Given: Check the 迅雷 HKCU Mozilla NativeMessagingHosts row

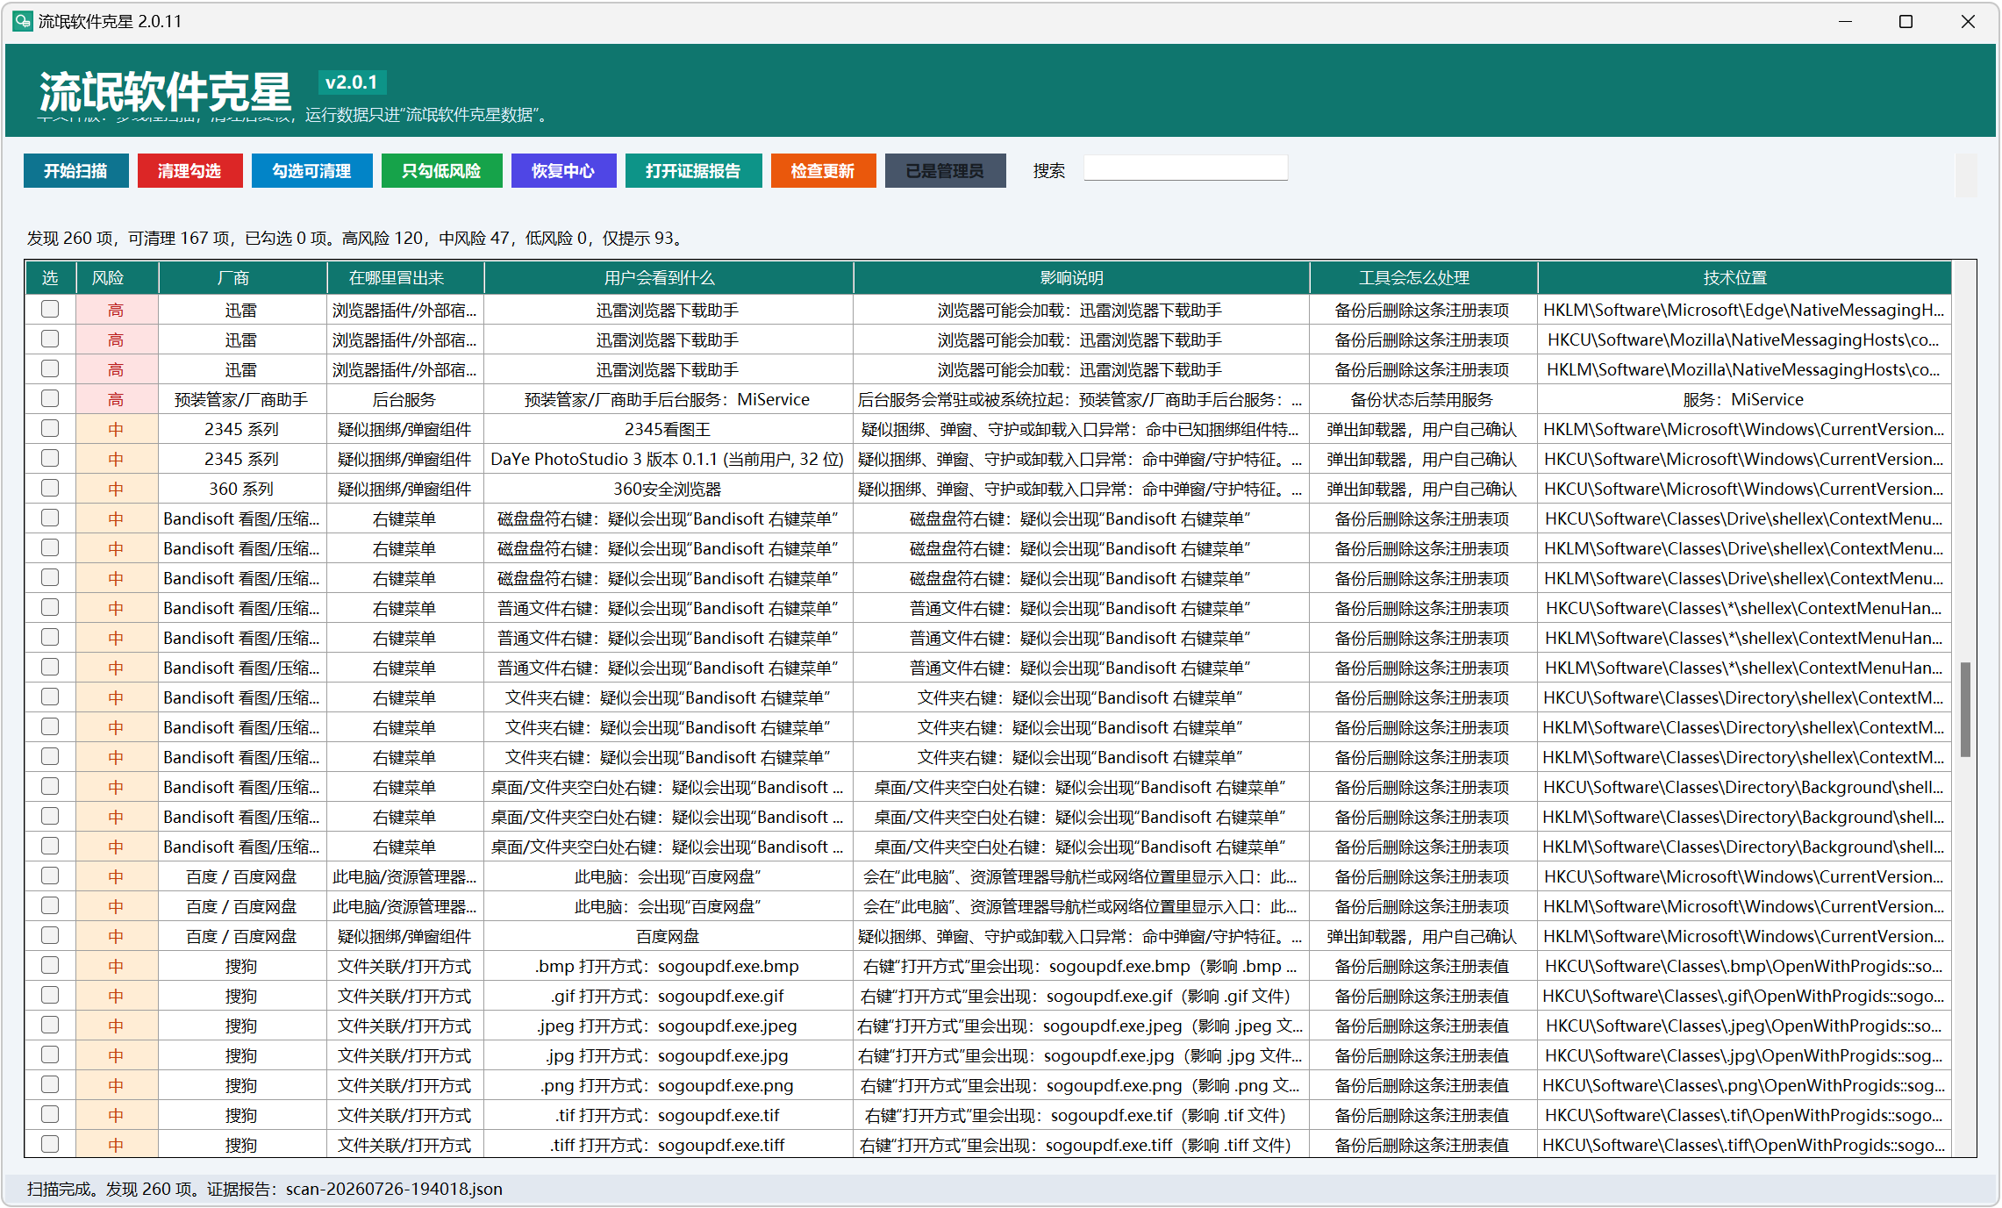Looking at the screenshot, I should tap(50, 339).
